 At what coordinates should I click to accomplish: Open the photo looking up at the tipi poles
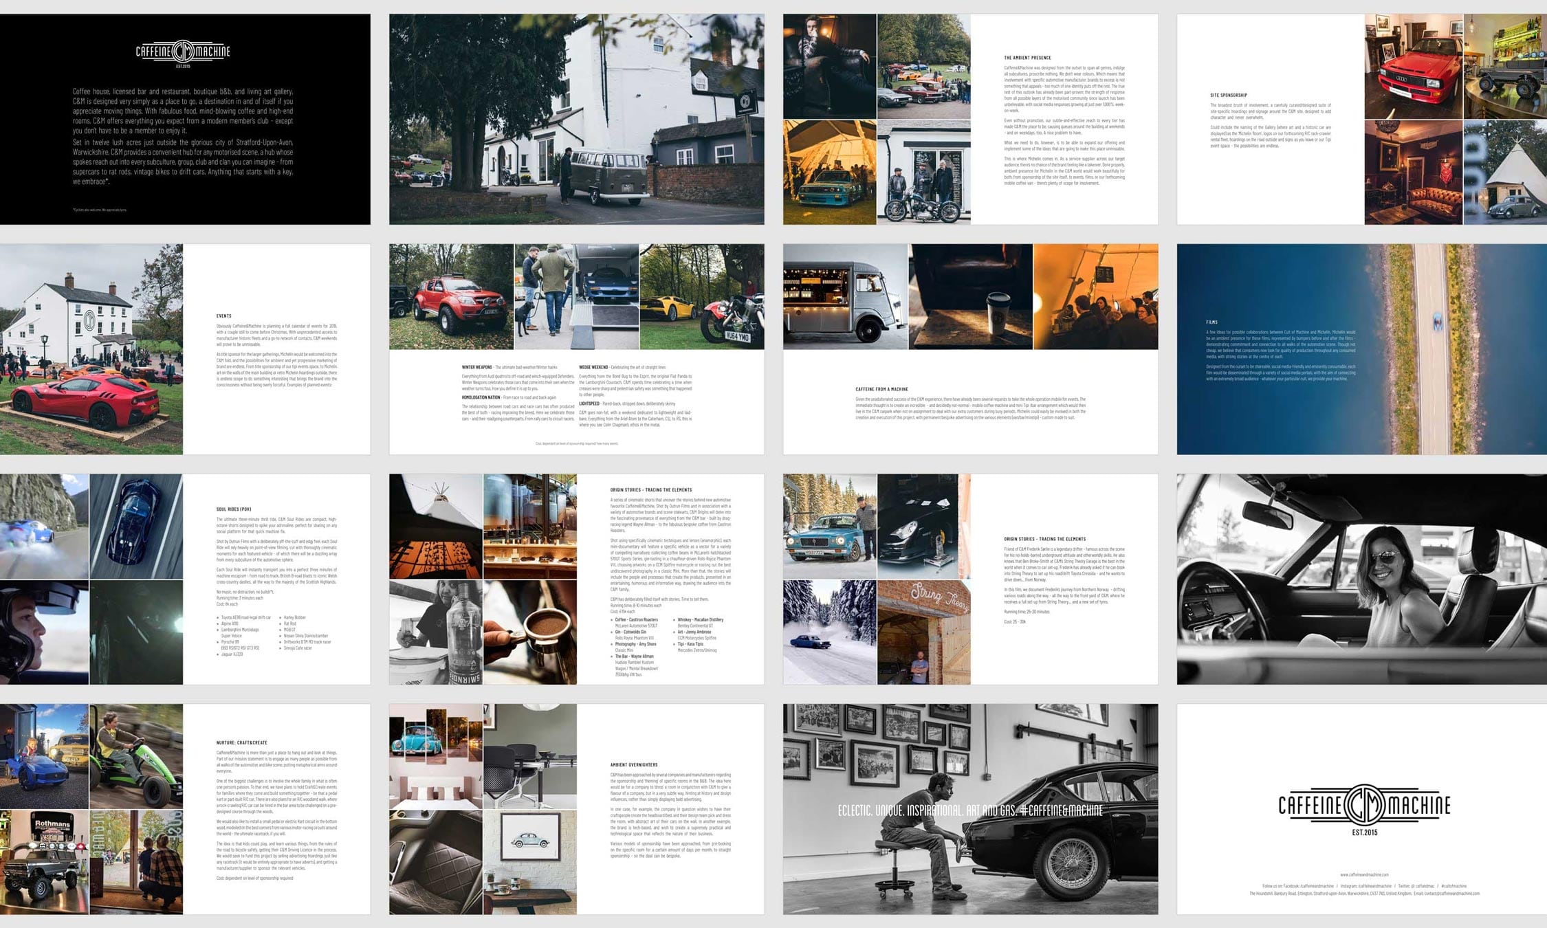(436, 527)
